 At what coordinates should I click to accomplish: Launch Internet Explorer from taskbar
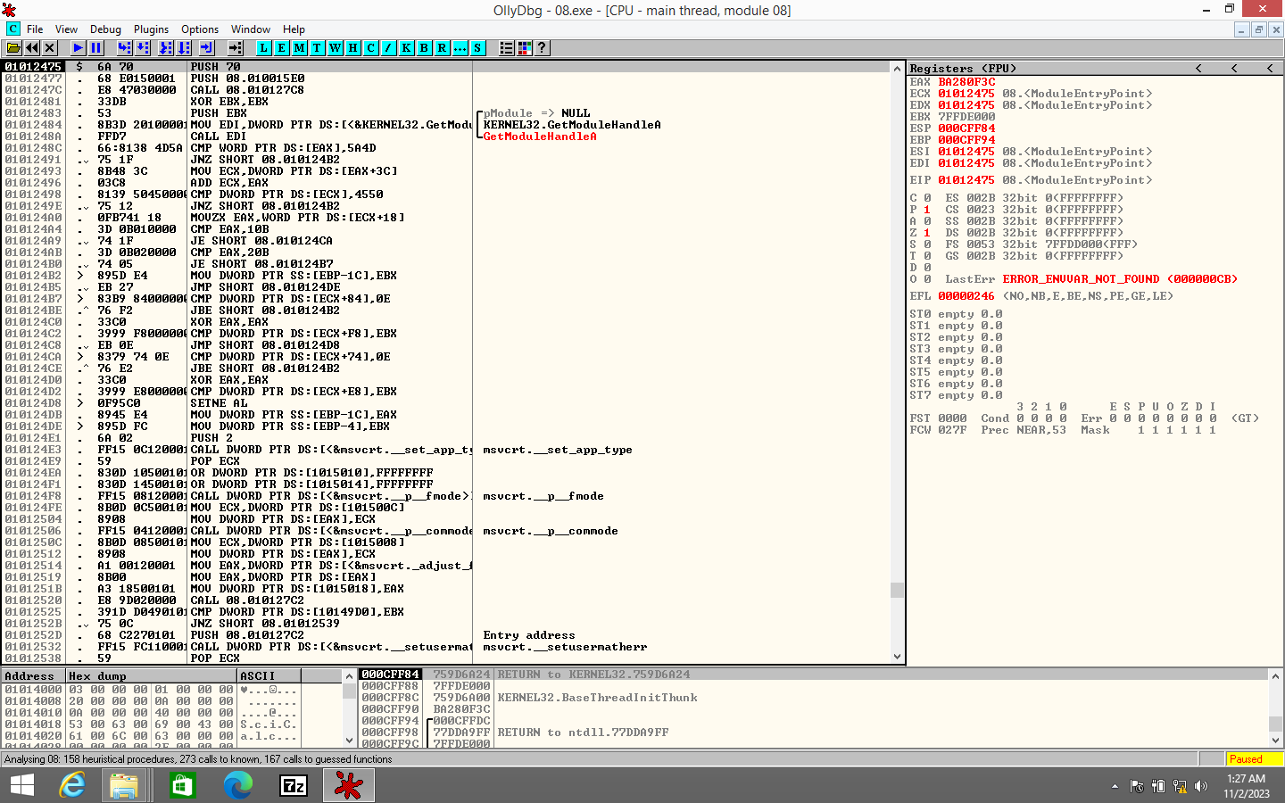pyautogui.click(x=71, y=785)
